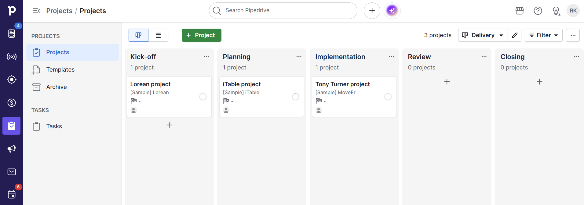Click the Implementation column heading

coord(340,57)
